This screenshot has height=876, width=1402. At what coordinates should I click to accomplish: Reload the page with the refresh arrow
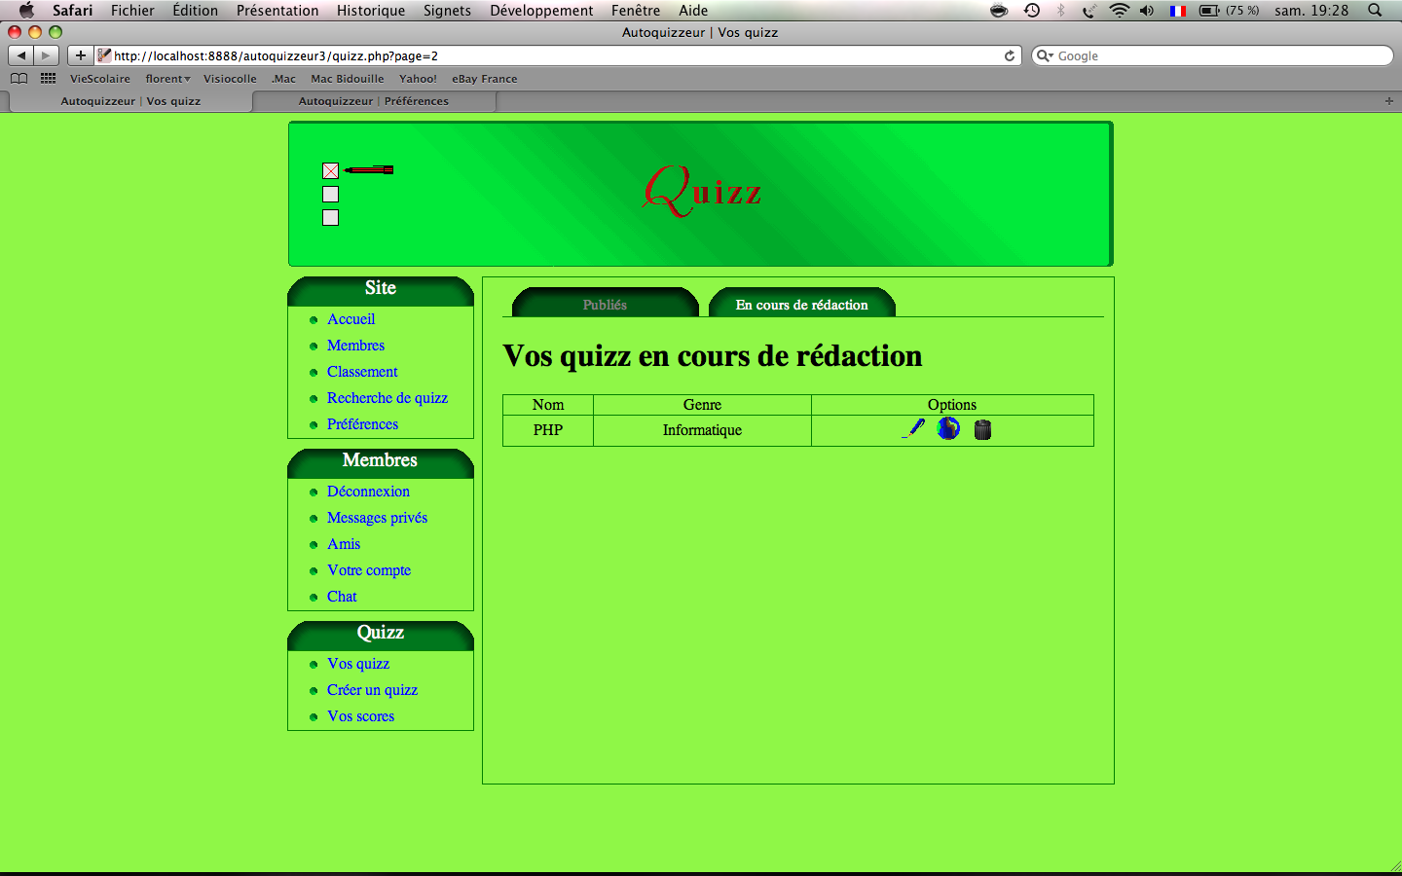(1010, 55)
